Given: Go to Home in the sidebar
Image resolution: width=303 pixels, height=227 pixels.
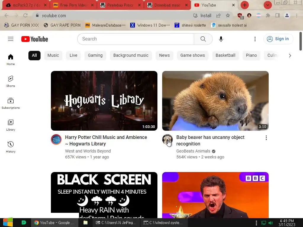Looking at the screenshot, I should [11, 60].
